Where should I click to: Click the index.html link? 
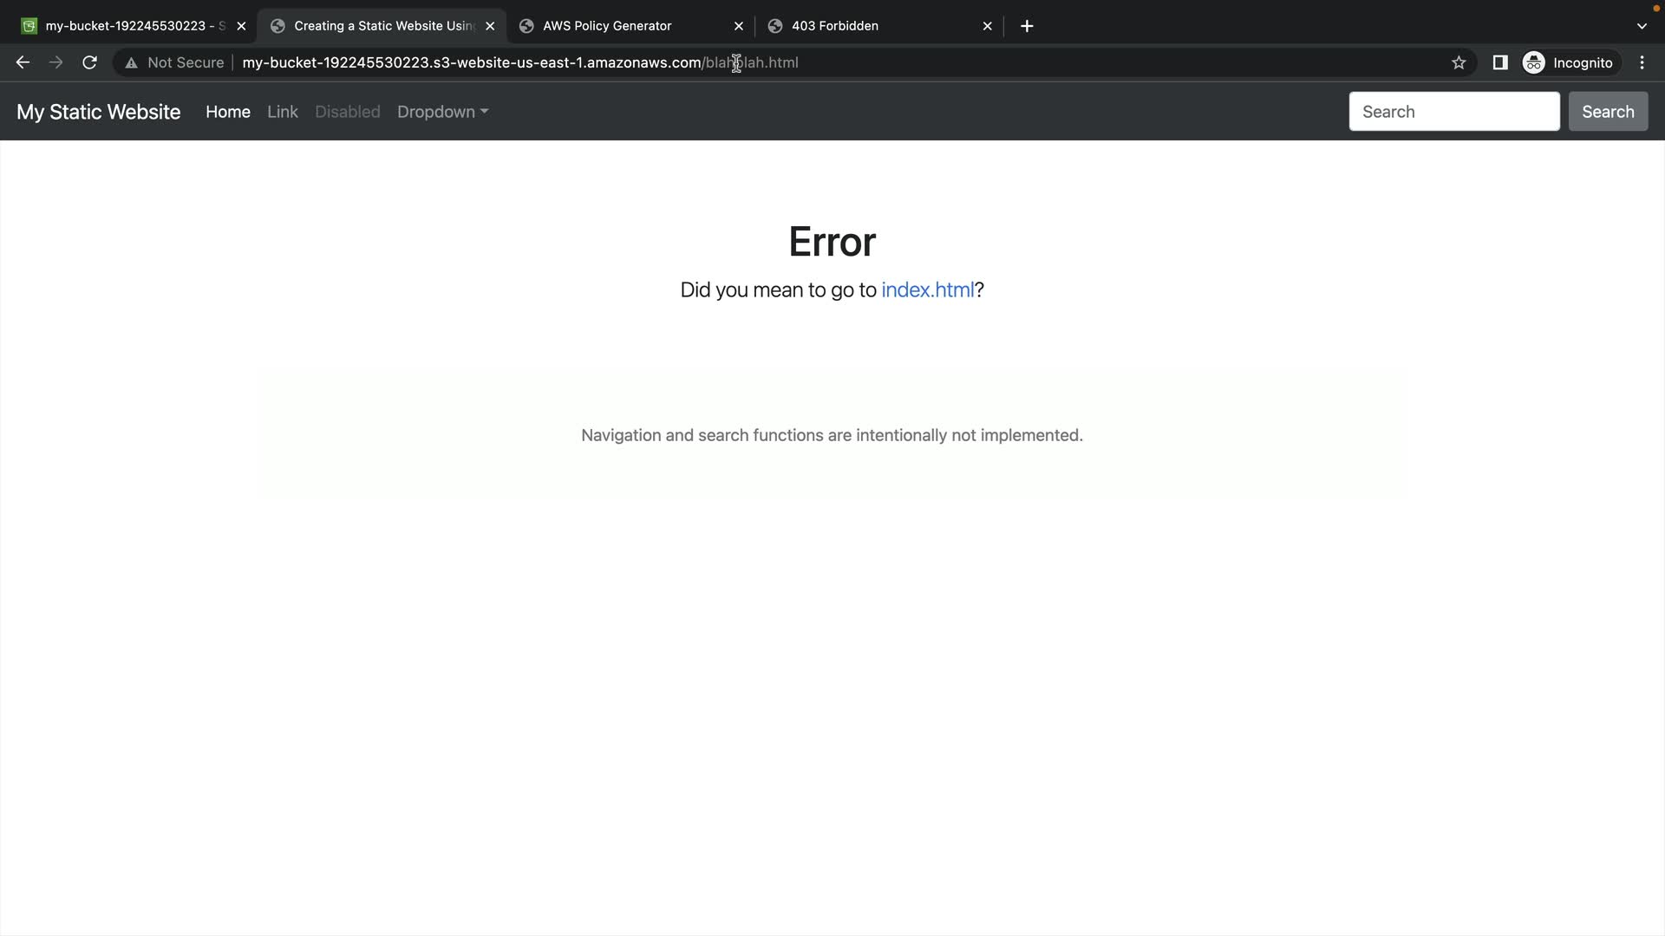[927, 289]
